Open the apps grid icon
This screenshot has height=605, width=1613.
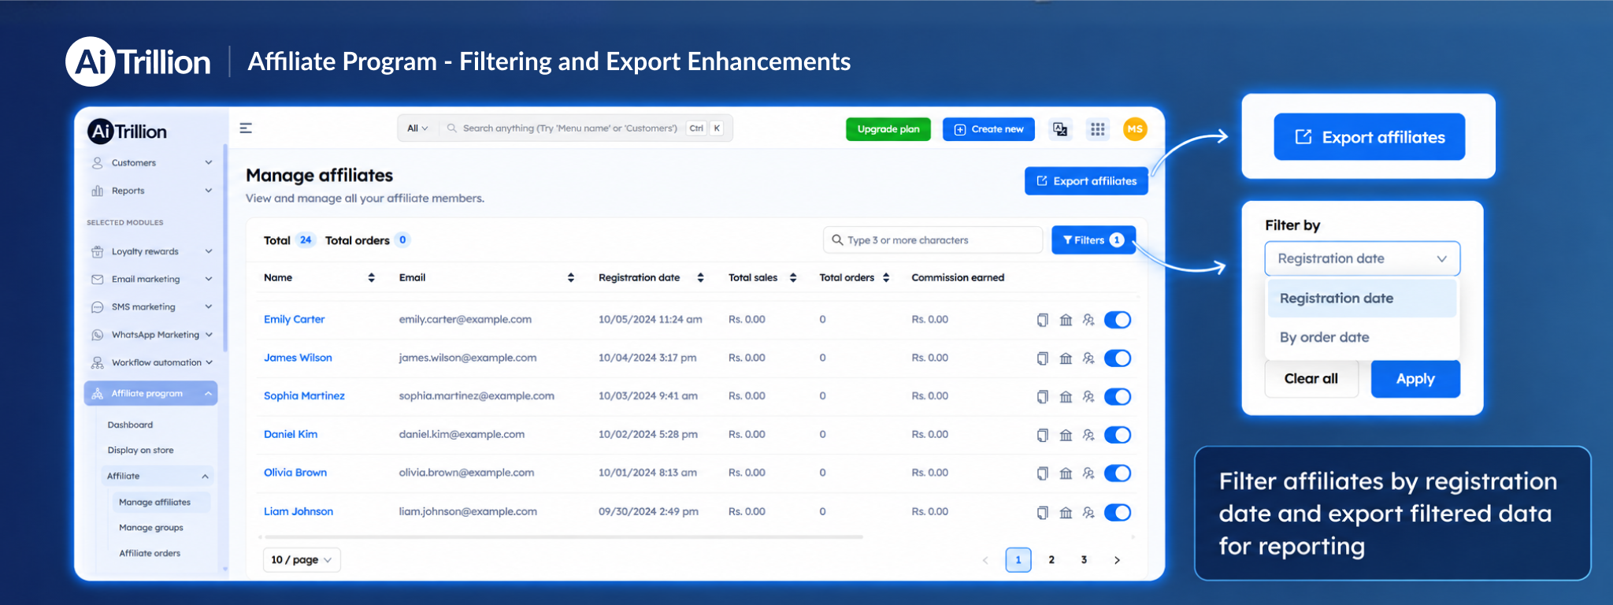pyautogui.click(x=1097, y=129)
